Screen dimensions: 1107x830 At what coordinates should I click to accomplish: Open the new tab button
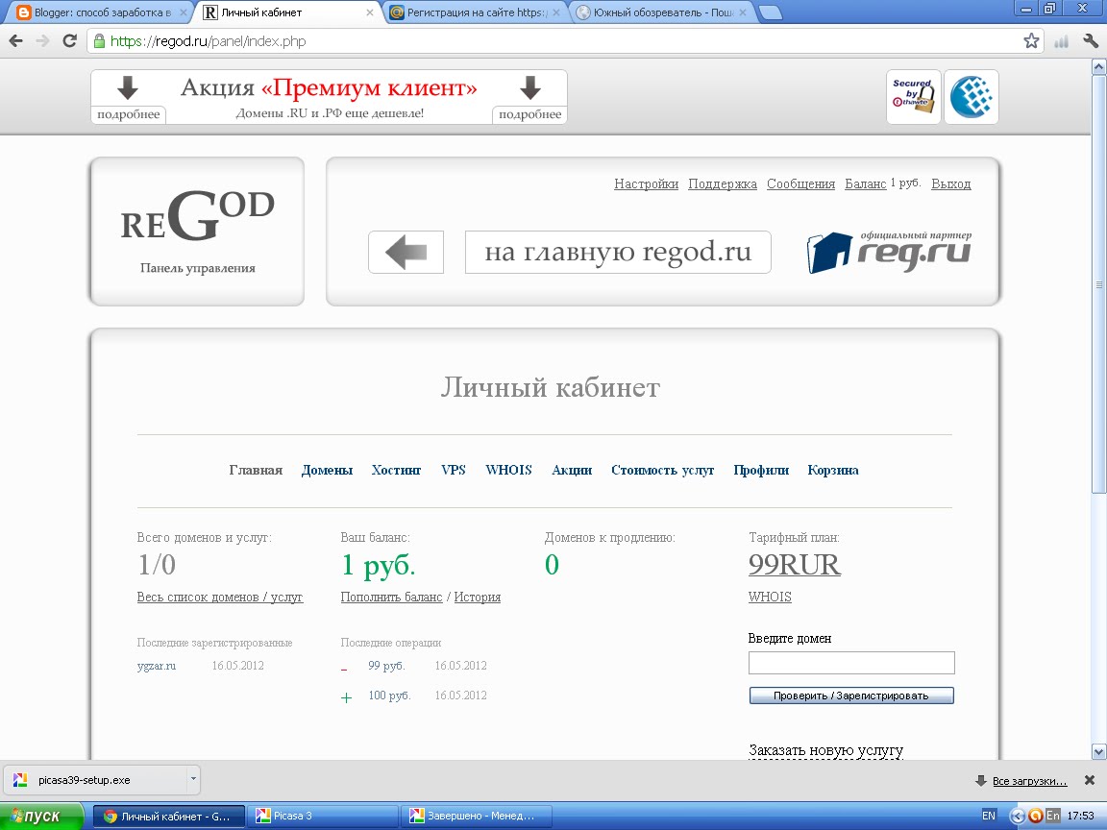[x=770, y=12]
